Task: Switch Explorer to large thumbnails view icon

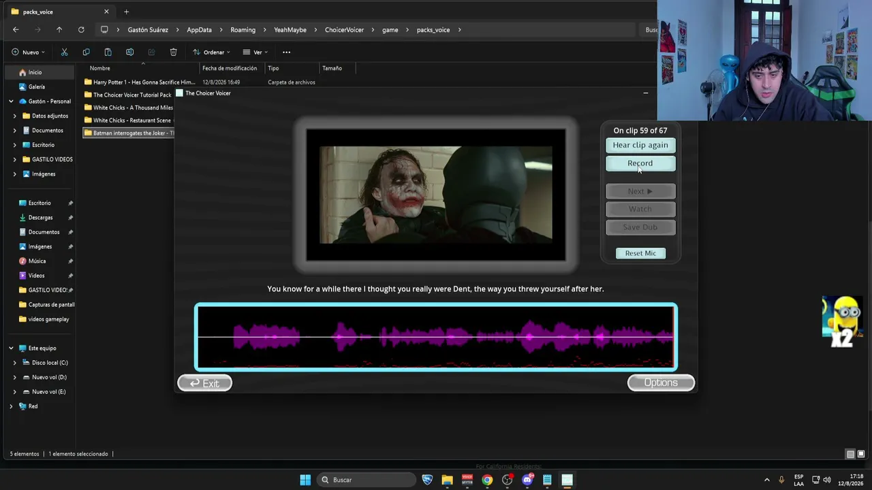Action: coord(861,454)
